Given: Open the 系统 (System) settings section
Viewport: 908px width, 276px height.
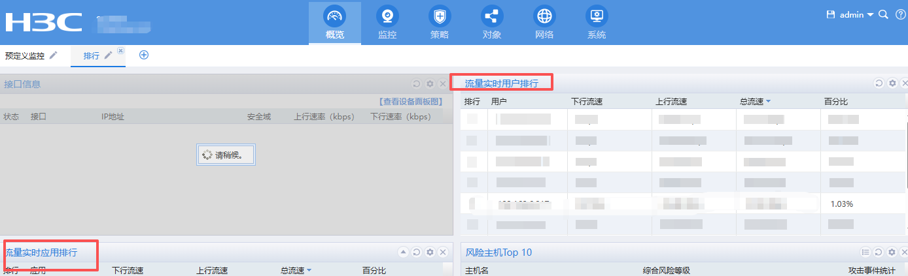Looking at the screenshot, I should 597,23.
